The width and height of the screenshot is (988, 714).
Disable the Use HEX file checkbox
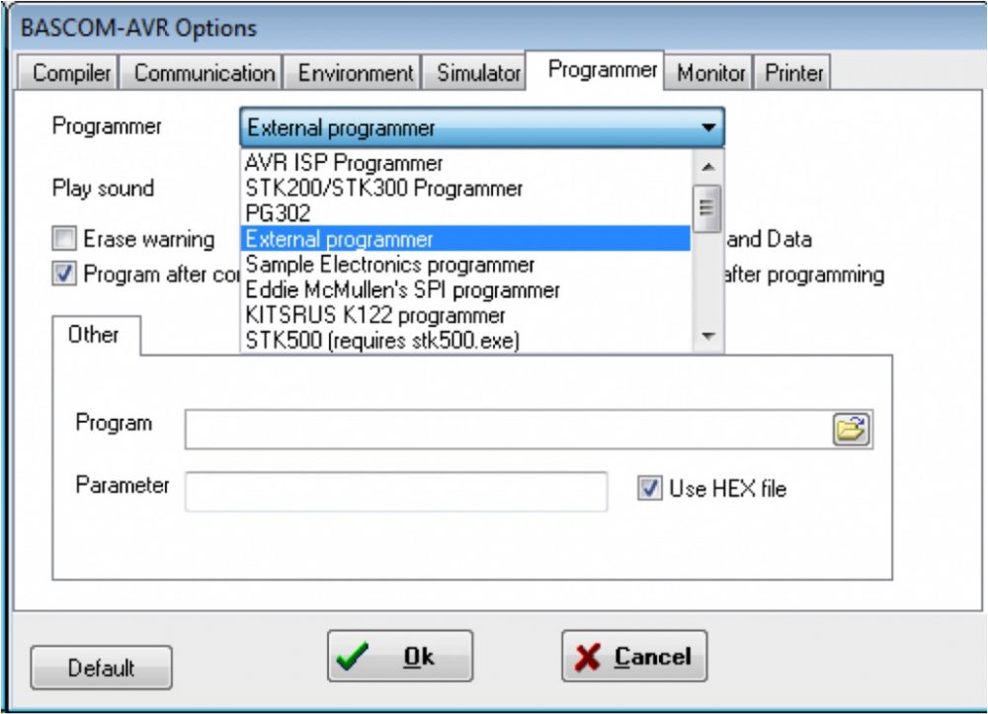(649, 488)
